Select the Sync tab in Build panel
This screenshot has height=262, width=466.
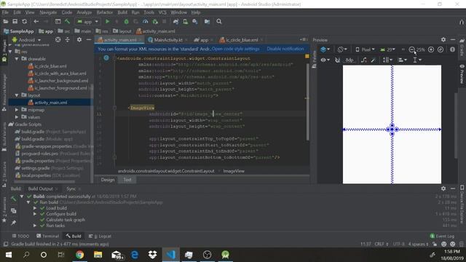pos(71,188)
